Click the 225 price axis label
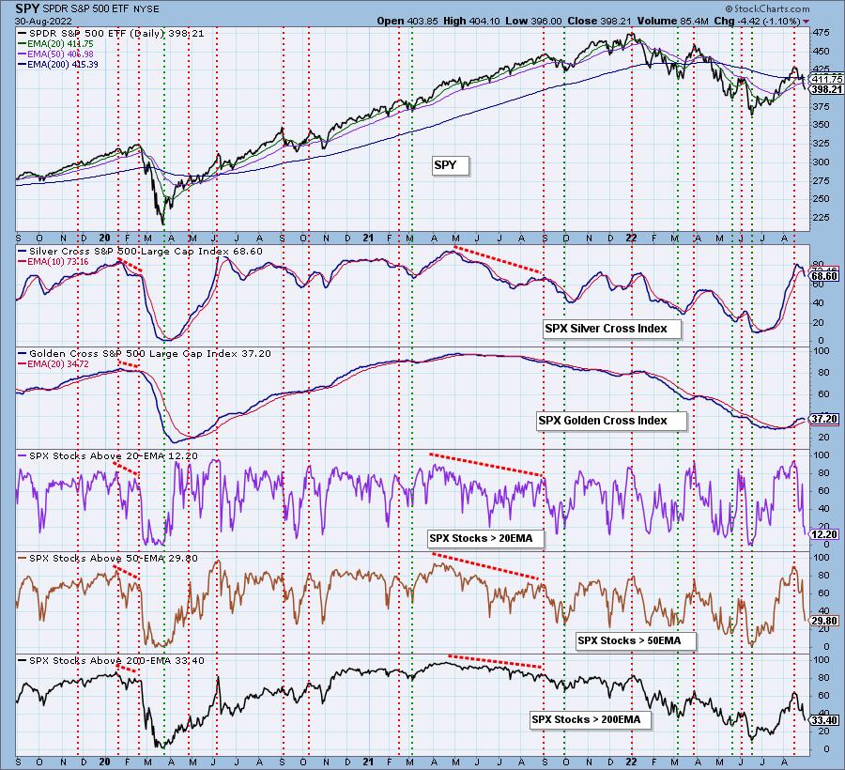The width and height of the screenshot is (845, 770). (x=821, y=217)
